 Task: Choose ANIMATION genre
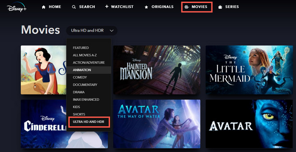(89, 70)
